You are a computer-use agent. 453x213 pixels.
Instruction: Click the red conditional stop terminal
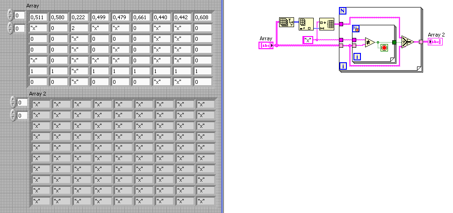pos(384,48)
